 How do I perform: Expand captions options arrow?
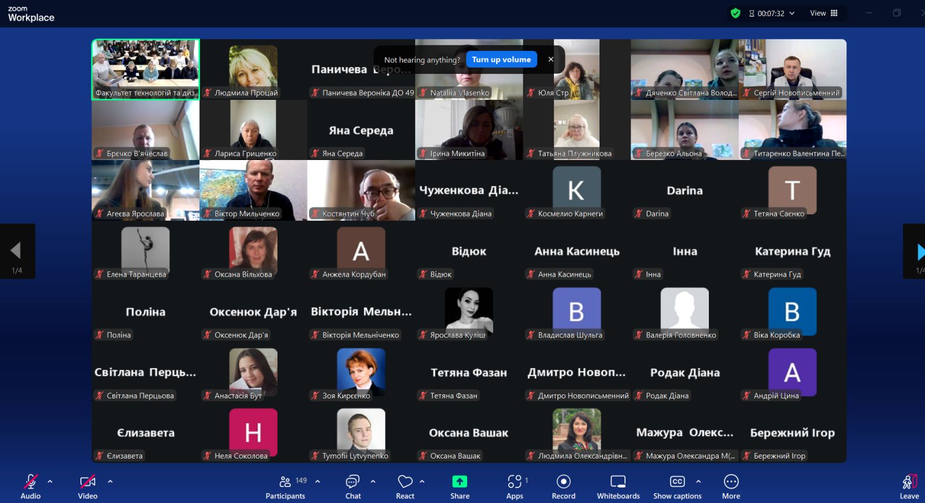(x=698, y=481)
